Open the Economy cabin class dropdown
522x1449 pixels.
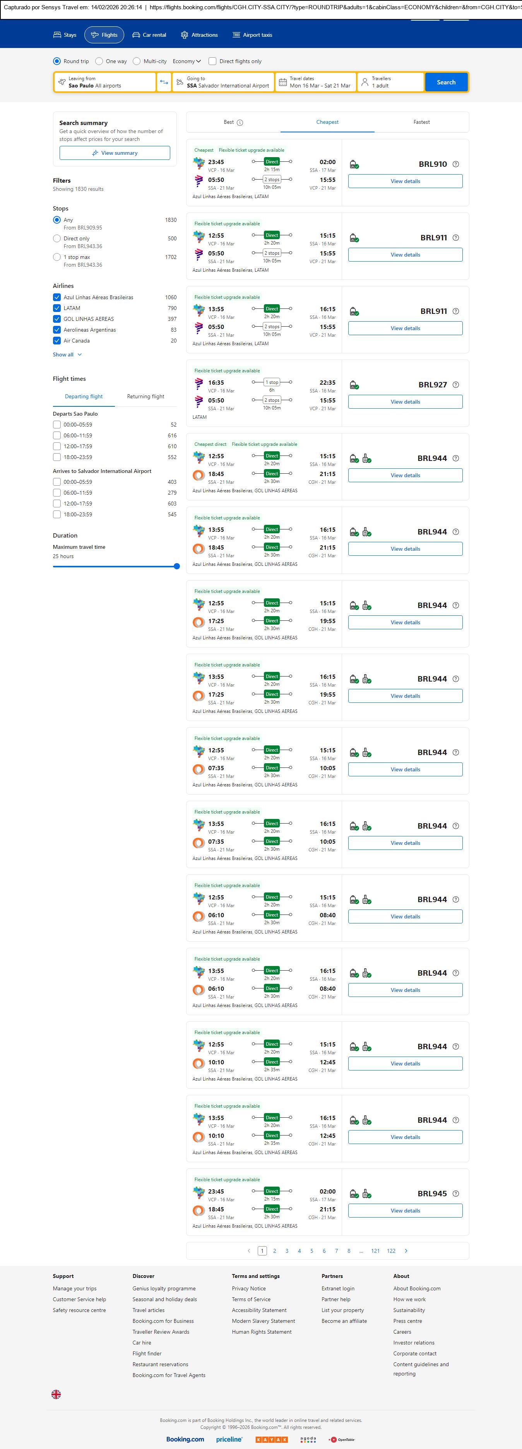tap(187, 61)
